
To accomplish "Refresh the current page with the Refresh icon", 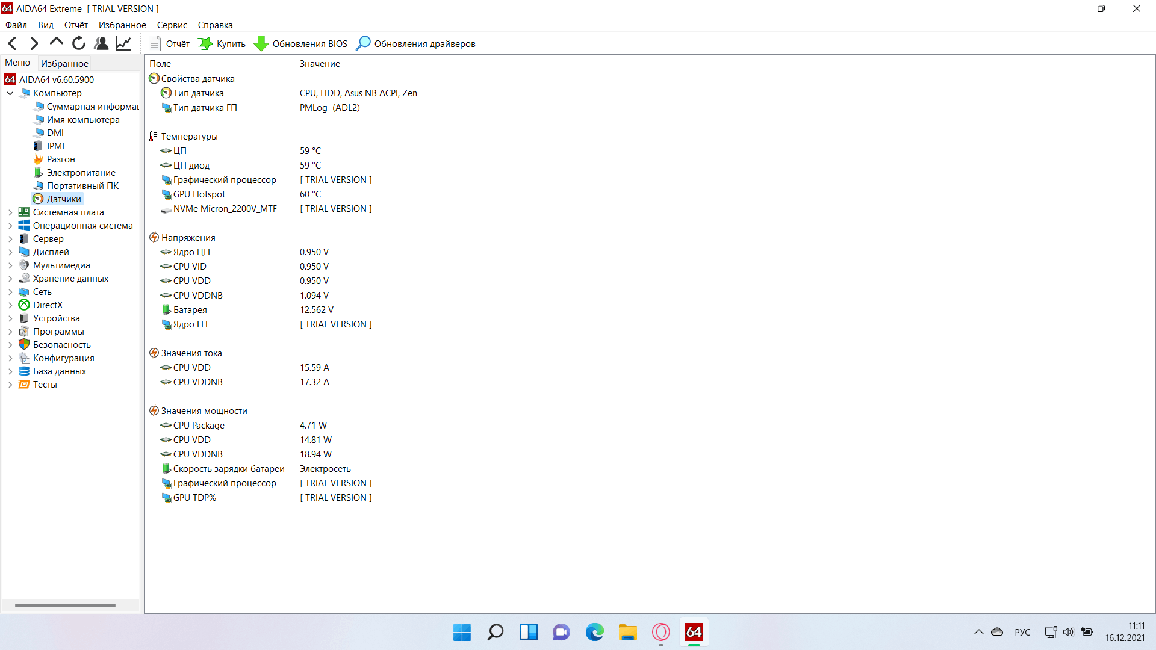I will 79,43.
